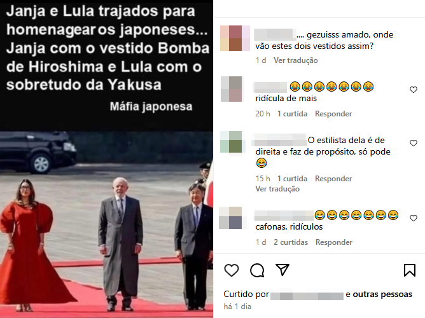Reply to the 'ridícula de mais' comment
Screen dimensions: 425x318
(x=333, y=114)
